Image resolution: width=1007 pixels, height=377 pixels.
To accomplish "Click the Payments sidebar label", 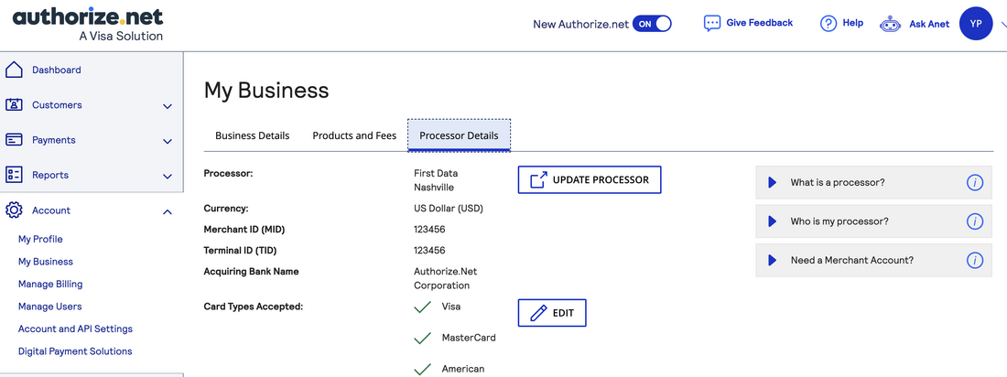I will click(54, 140).
